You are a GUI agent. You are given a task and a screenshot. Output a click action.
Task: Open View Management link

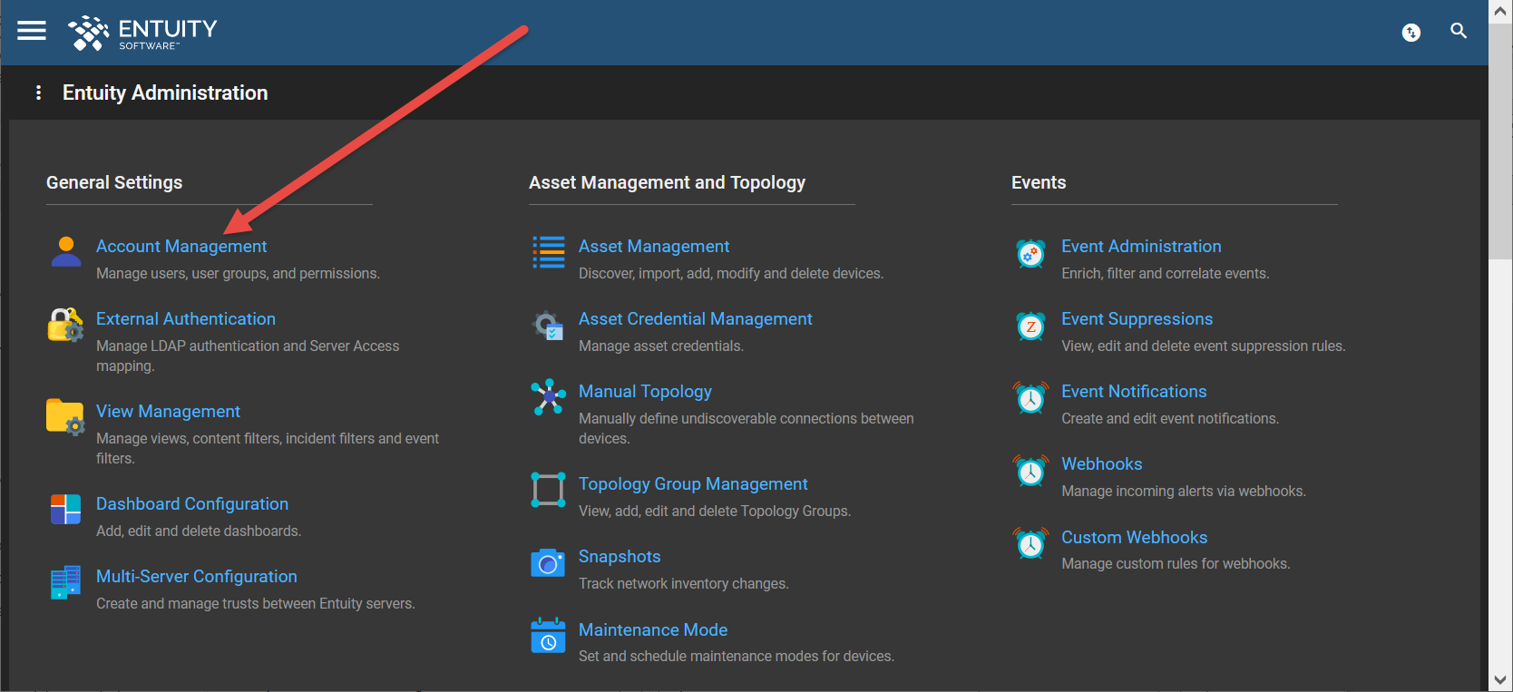[169, 412]
